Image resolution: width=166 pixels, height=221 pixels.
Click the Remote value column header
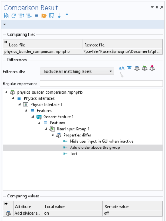click(x=132, y=206)
